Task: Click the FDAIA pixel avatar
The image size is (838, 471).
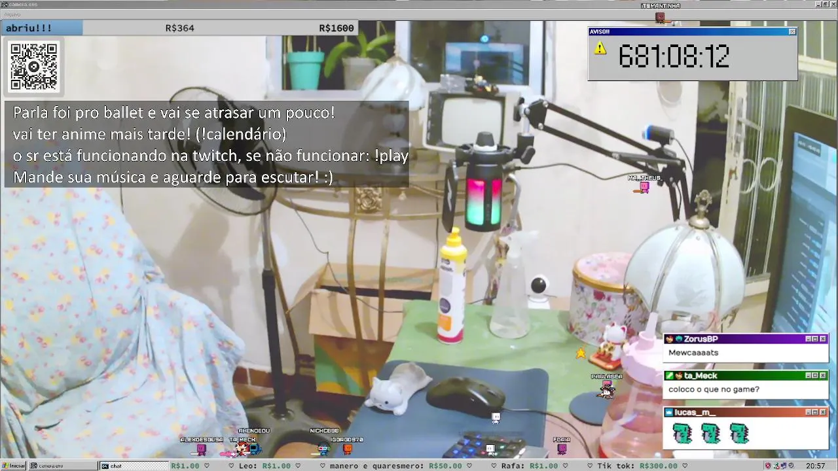Action: [x=562, y=449]
